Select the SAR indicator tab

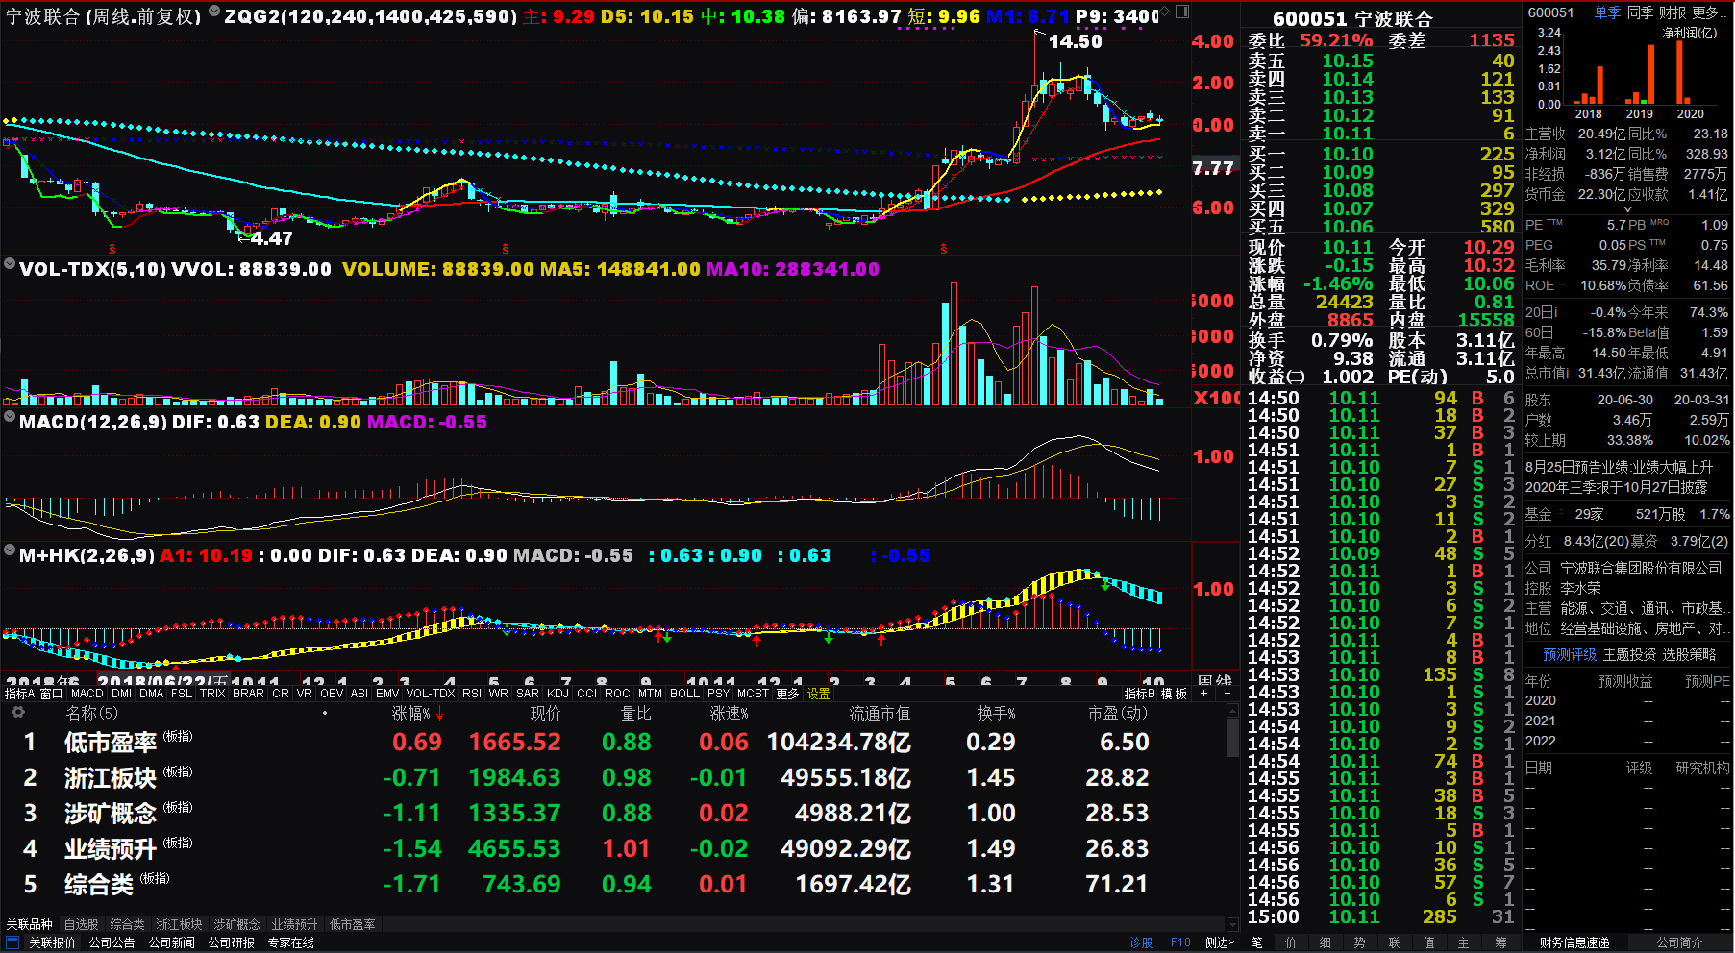tap(528, 693)
